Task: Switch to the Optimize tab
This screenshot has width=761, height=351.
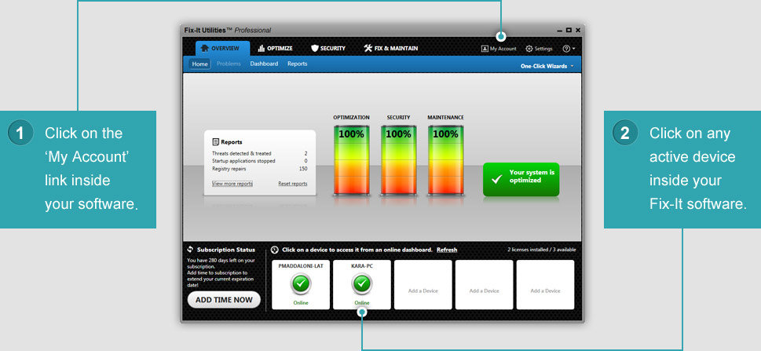Action: [x=275, y=49]
